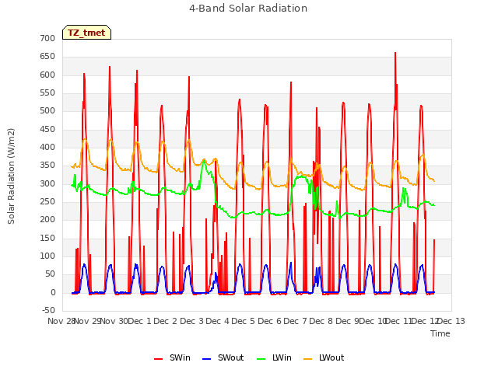Viewport: 498px width, 373px height.
Task: Click the 650 y-axis tick label
Action: [47, 57]
